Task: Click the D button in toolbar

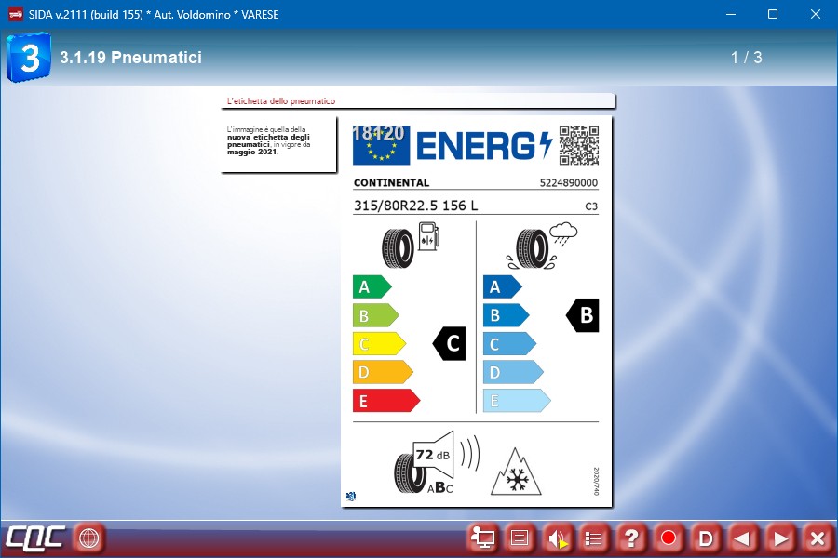Action: tap(706, 538)
